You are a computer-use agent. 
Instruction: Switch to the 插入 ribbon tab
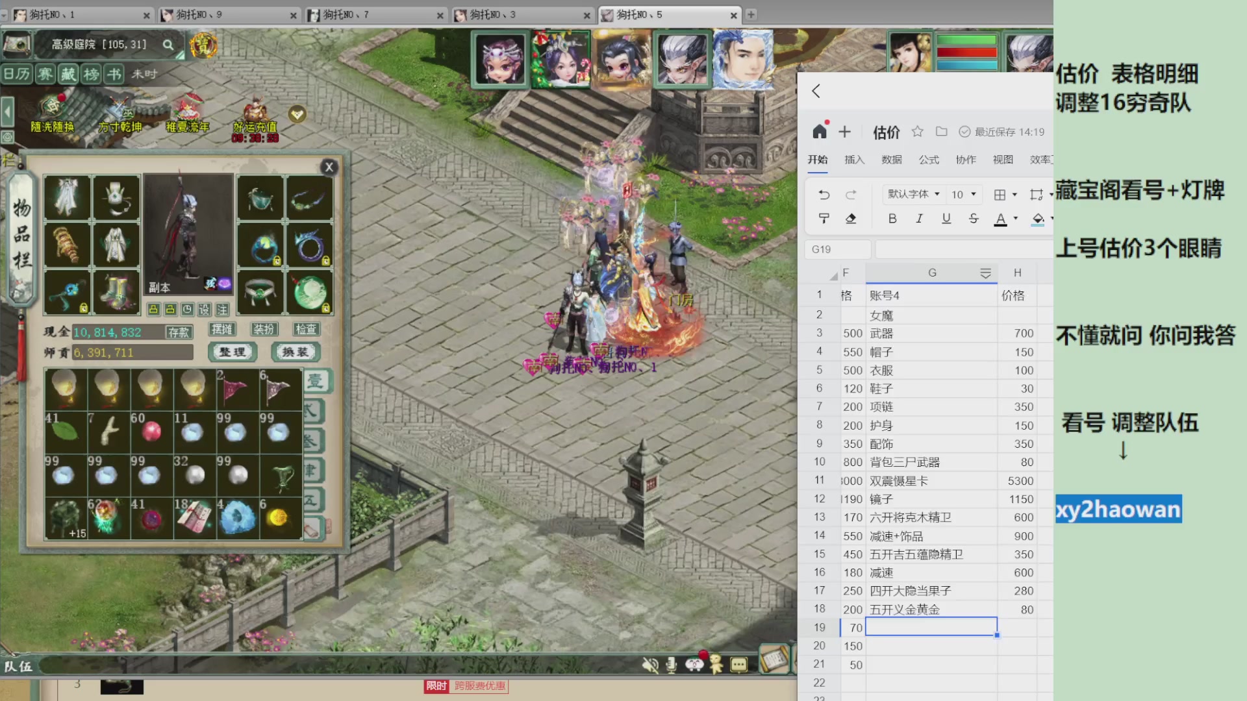pos(855,160)
